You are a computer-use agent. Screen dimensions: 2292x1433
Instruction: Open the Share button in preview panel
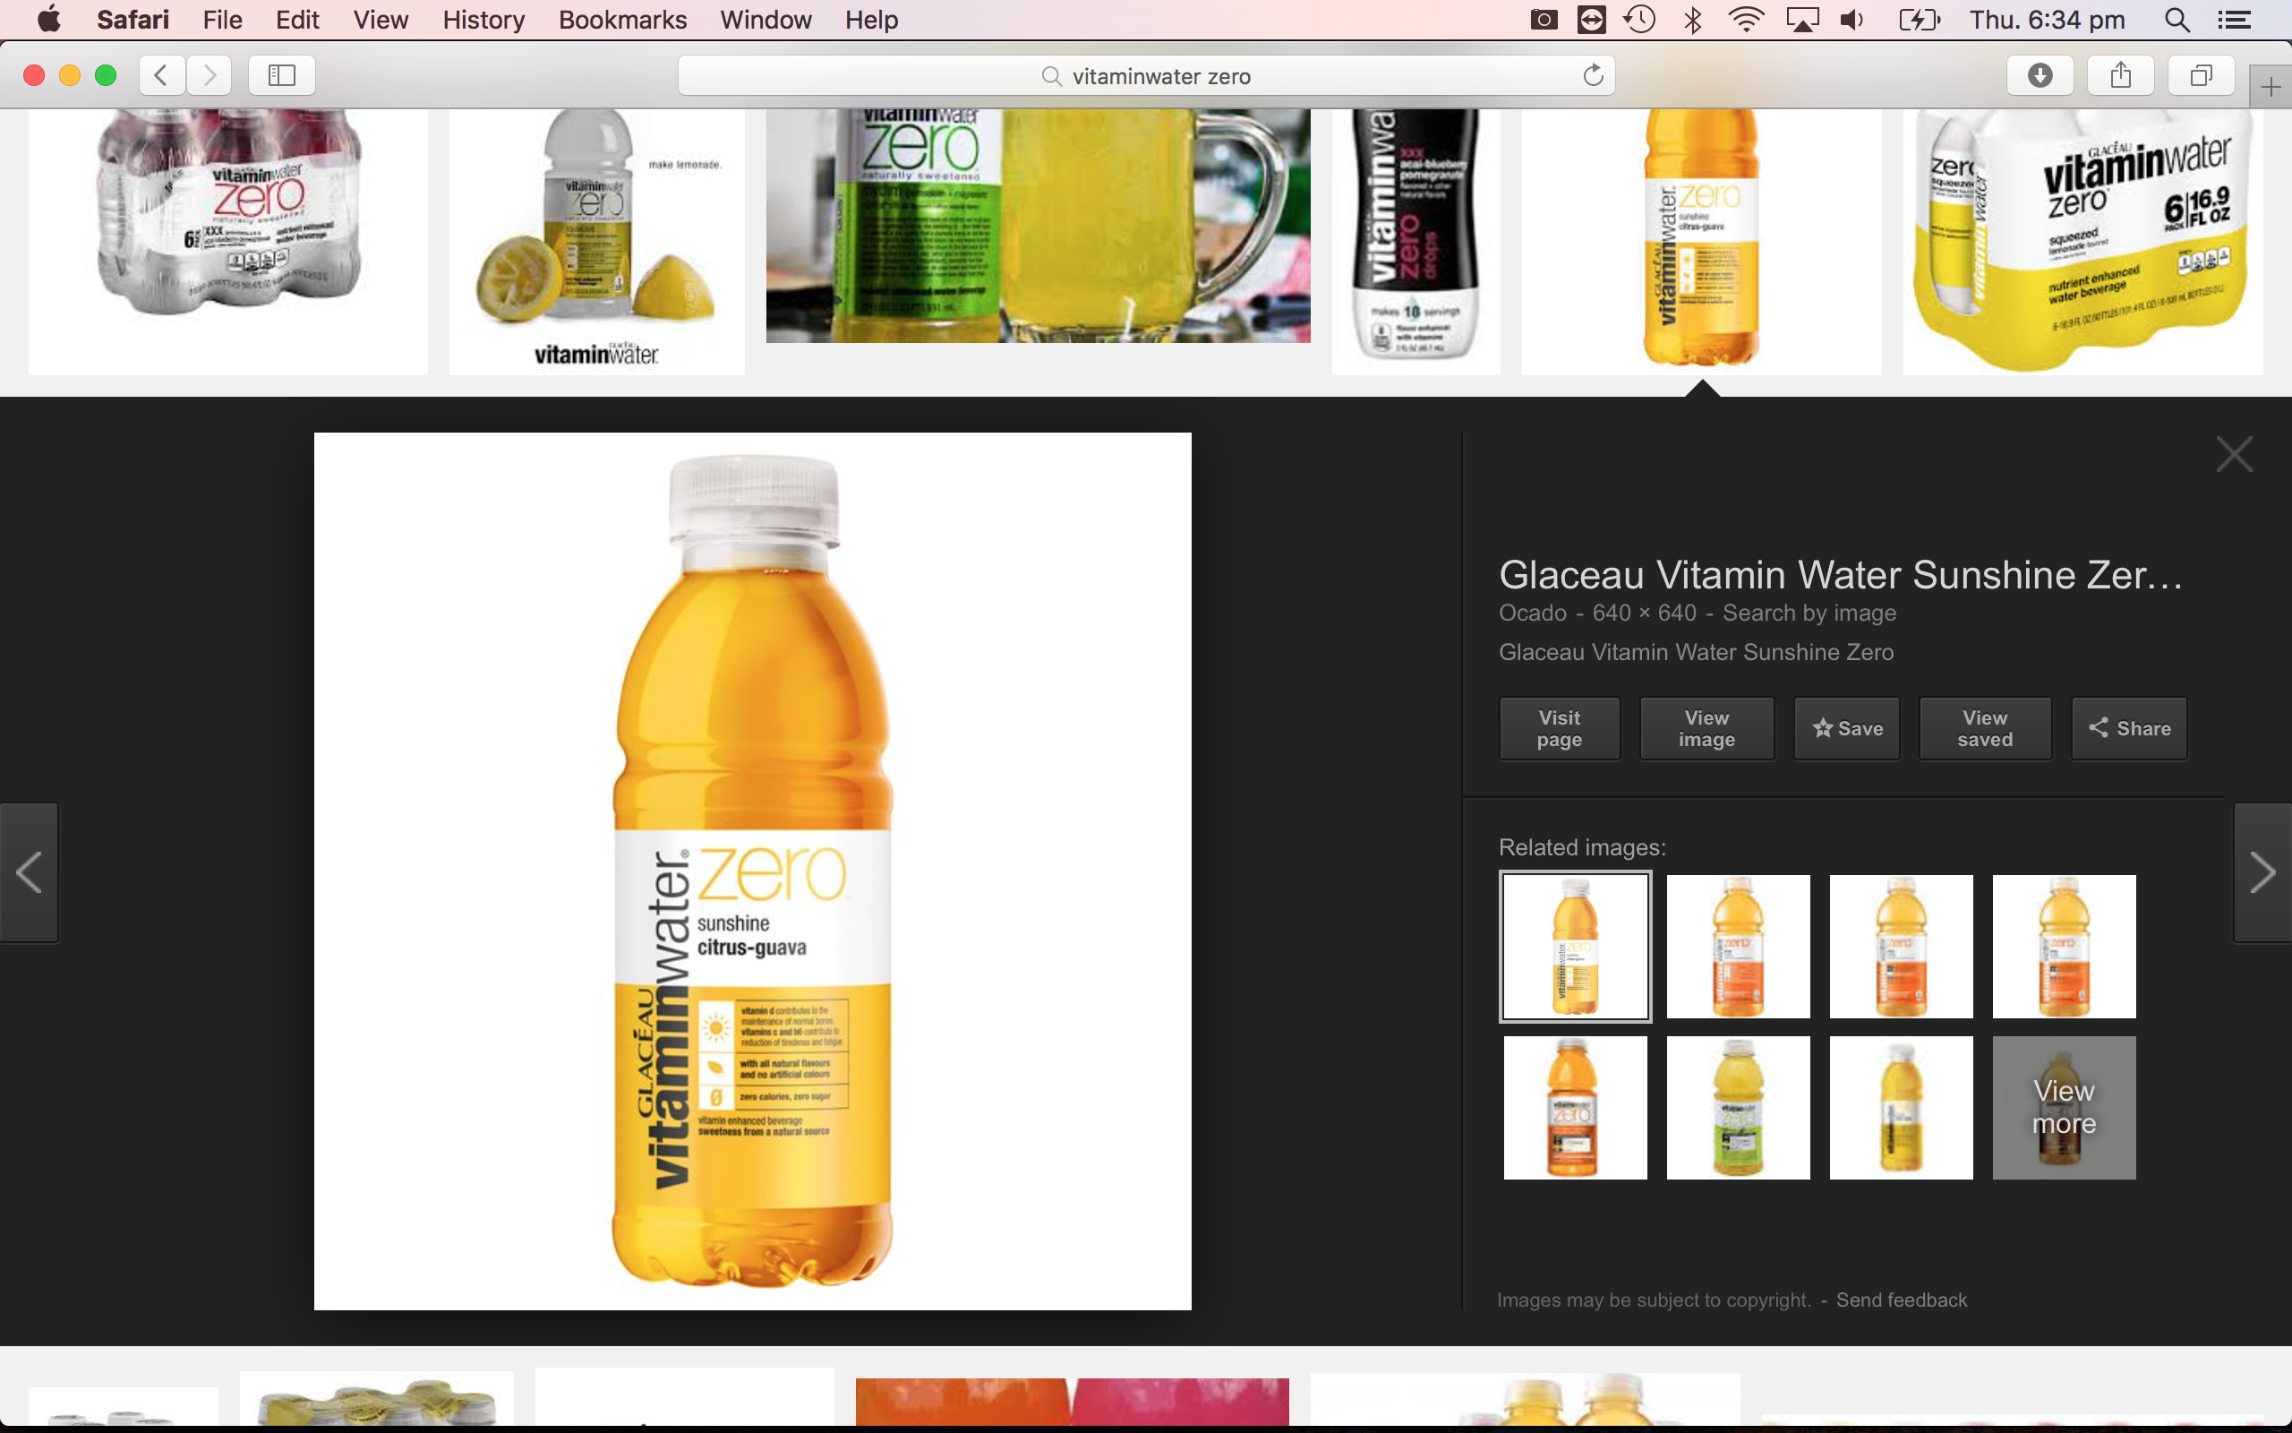point(2129,728)
